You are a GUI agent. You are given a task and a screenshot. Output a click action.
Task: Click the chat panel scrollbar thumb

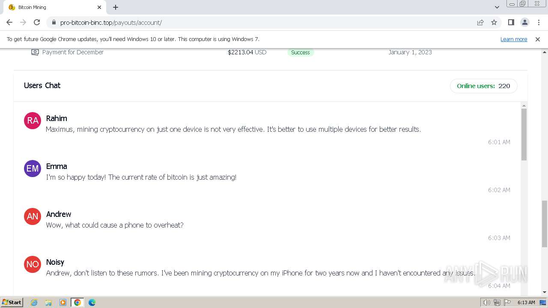(524, 134)
